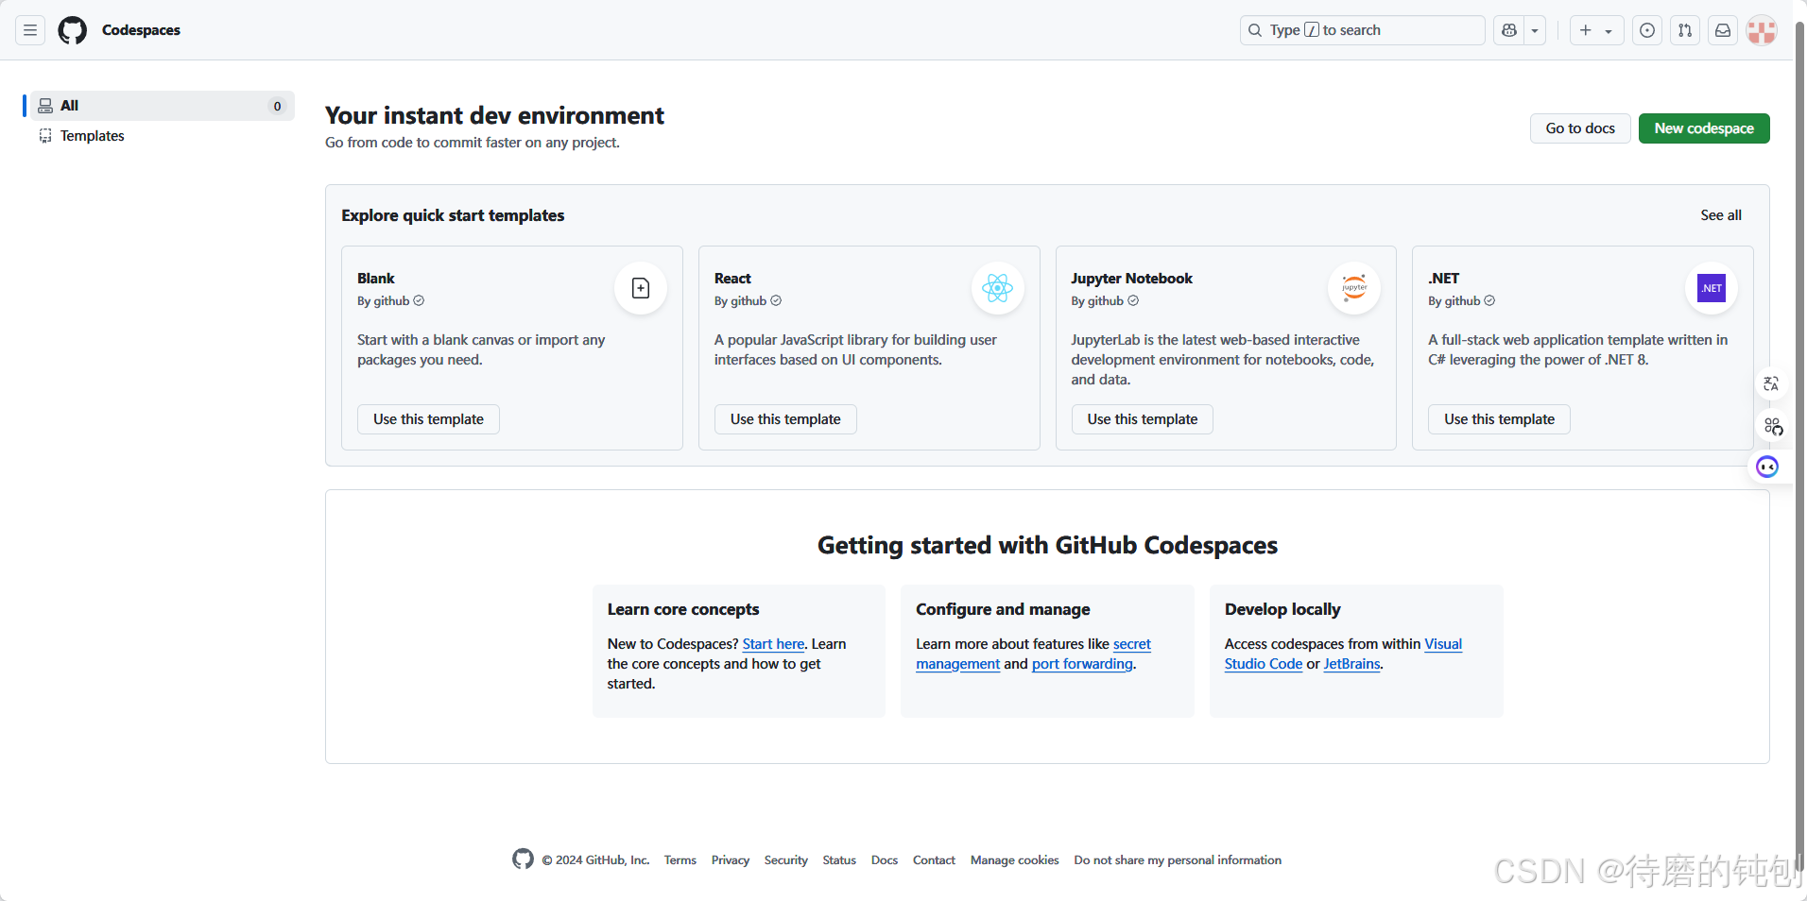Click Do not share my personal information
Screen dimensions: 1807x901
1178,860
